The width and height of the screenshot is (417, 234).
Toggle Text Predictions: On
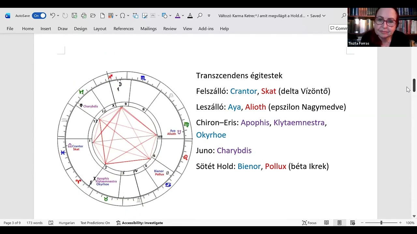(95, 223)
